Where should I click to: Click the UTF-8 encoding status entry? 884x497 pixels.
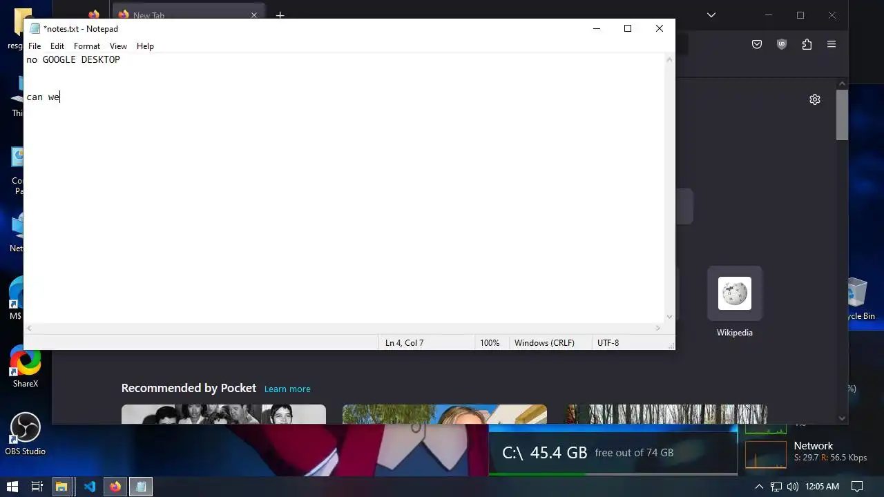click(x=608, y=343)
